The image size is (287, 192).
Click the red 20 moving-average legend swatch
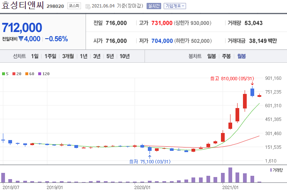[14, 74]
